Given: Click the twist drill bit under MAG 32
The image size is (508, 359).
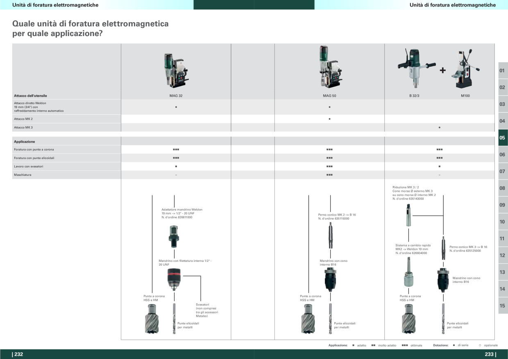Looking at the screenshot, I should [175, 319].
